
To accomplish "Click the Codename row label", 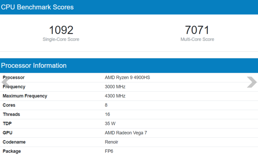I will (14, 142).
